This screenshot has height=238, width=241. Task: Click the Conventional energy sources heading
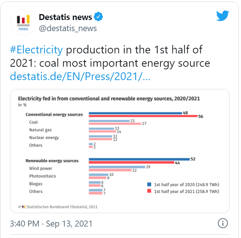54,115
